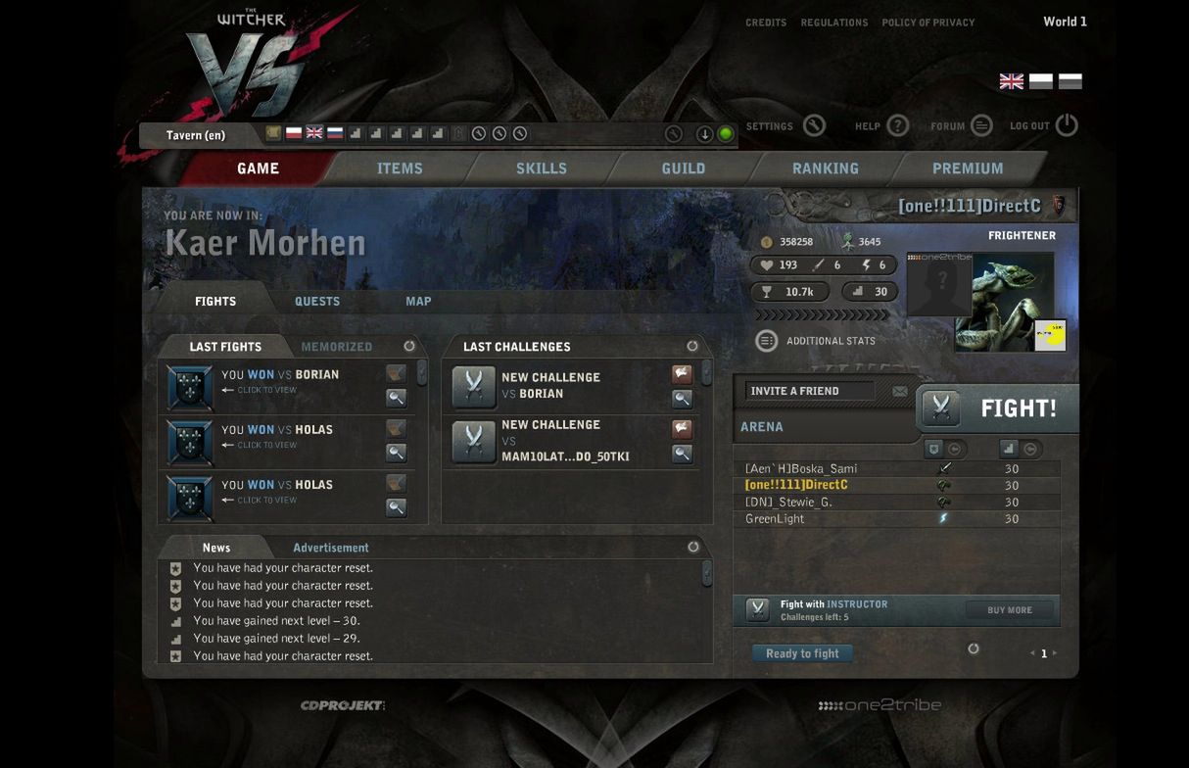Open the ITEMS tab

[400, 168]
